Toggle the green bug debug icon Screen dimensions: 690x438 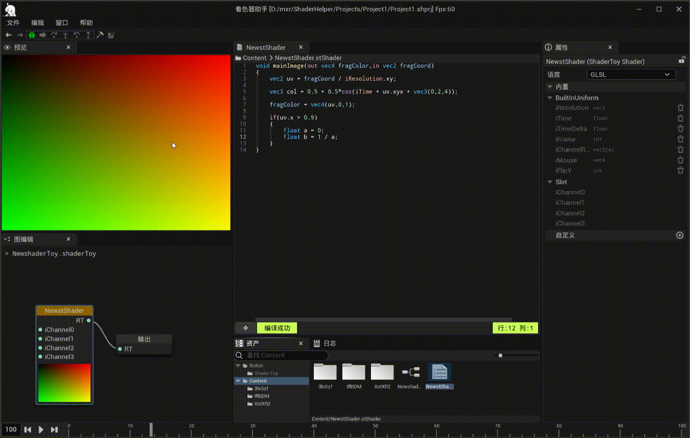click(31, 35)
